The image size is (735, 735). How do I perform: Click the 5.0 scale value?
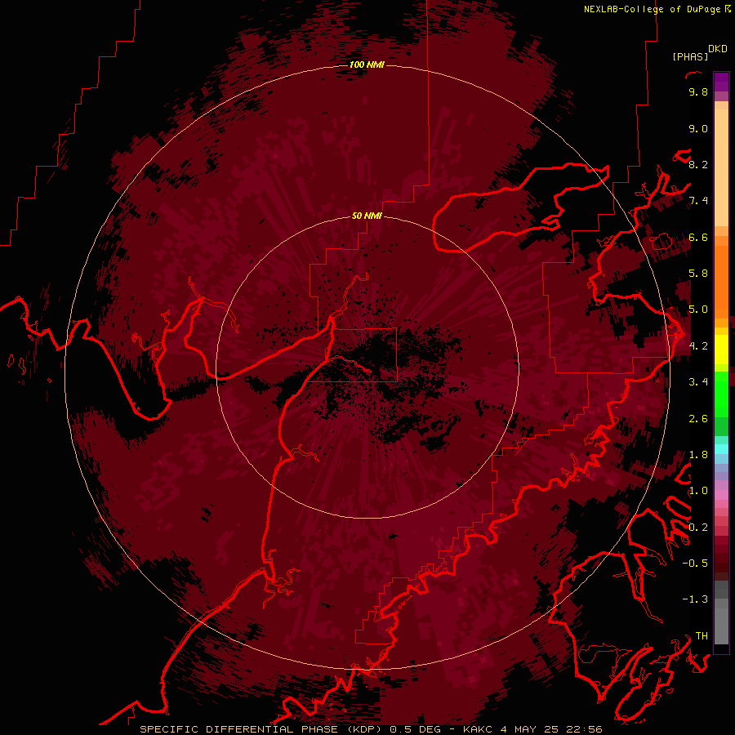coord(698,310)
